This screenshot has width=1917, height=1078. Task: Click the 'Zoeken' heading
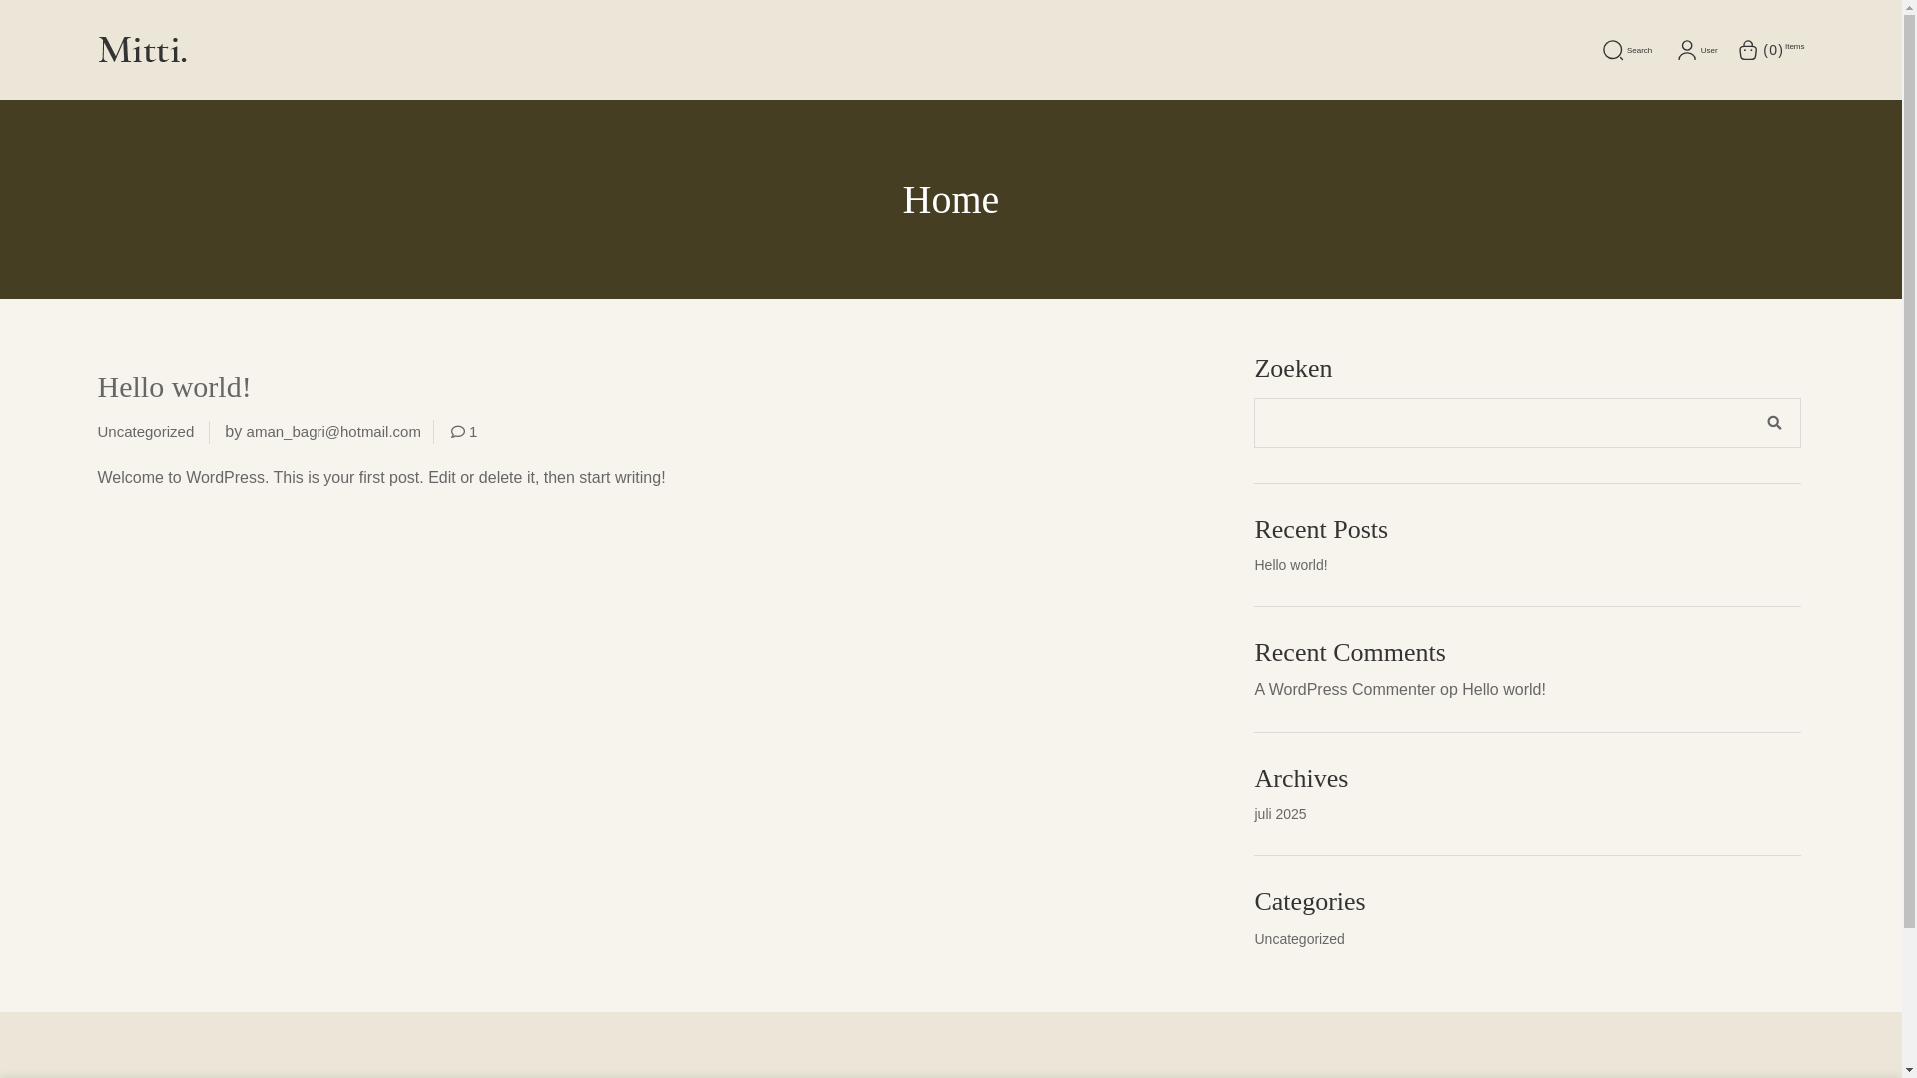coord(1292,369)
